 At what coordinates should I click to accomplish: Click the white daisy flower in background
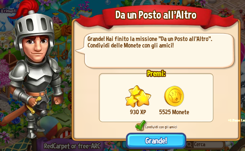point(67,72)
